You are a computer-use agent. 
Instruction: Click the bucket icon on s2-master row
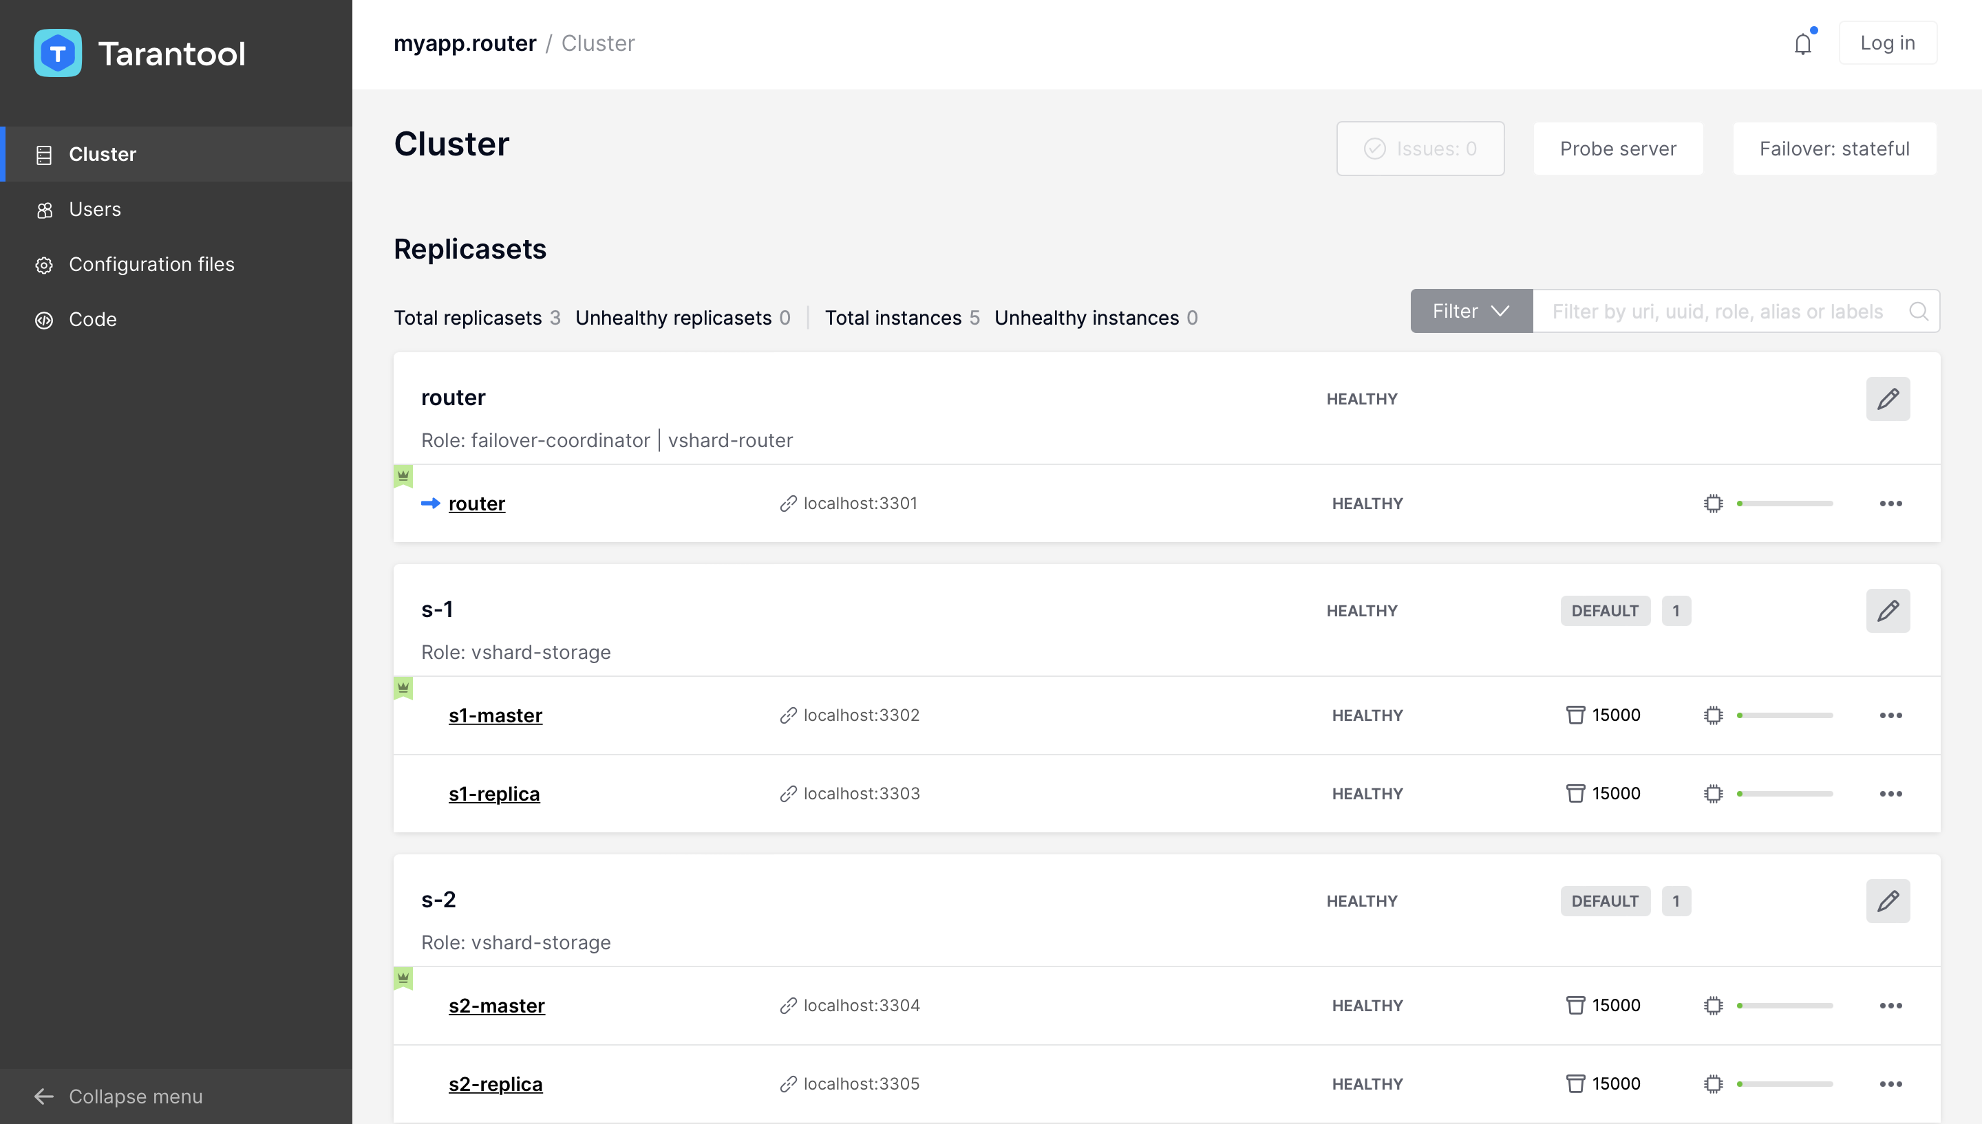point(1575,1005)
